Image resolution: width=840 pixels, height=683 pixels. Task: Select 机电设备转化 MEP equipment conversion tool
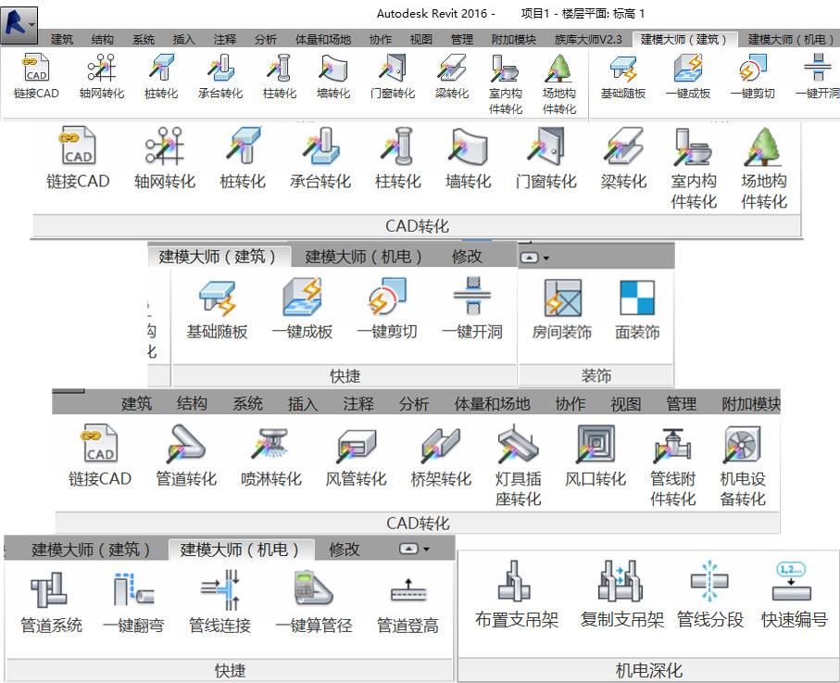[x=743, y=465]
